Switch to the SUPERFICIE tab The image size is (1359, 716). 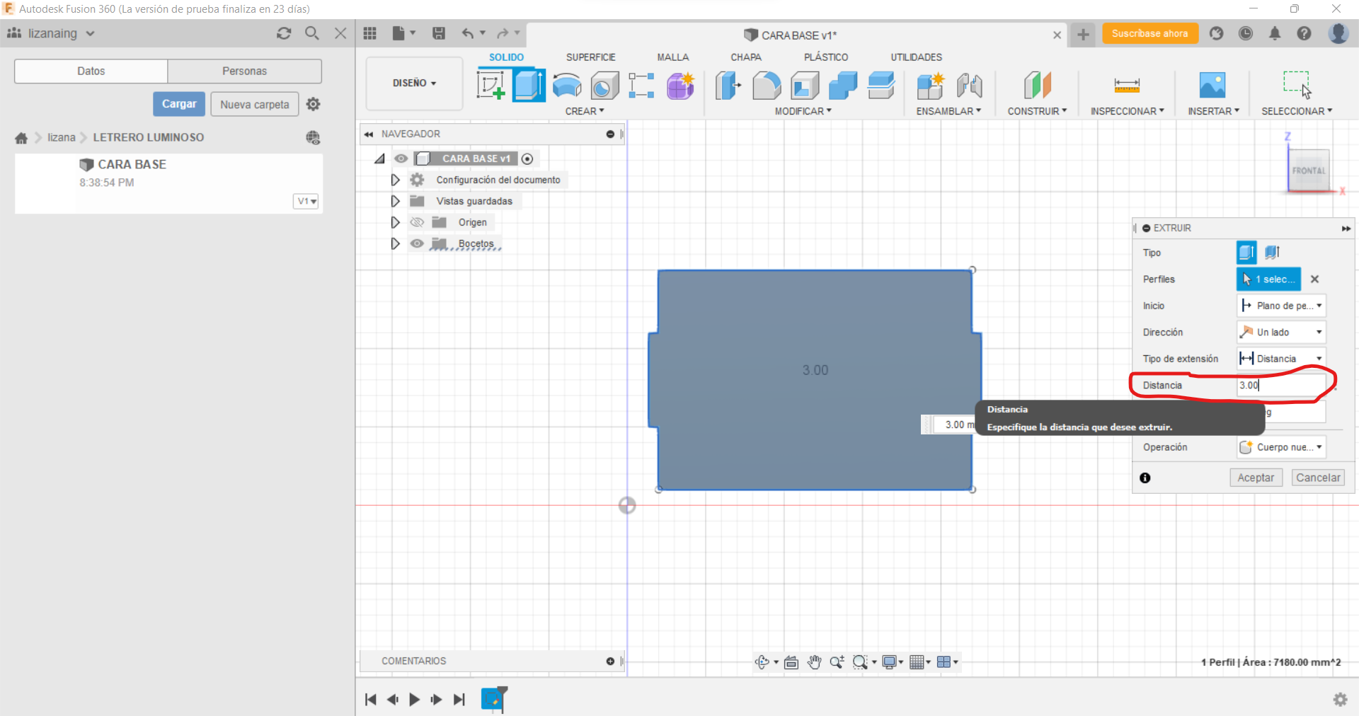[x=590, y=57]
